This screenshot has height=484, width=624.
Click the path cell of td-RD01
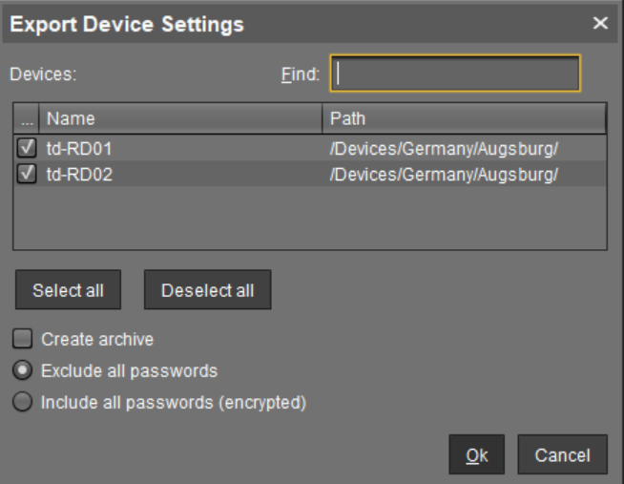tap(443, 148)
